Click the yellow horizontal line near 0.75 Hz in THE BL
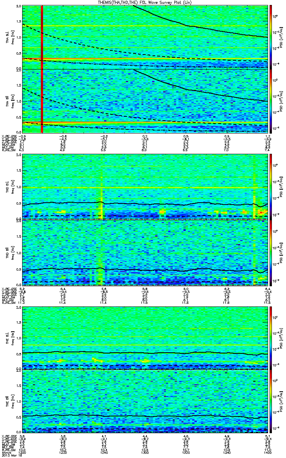 pyautogui.click(x=145, y=345)
